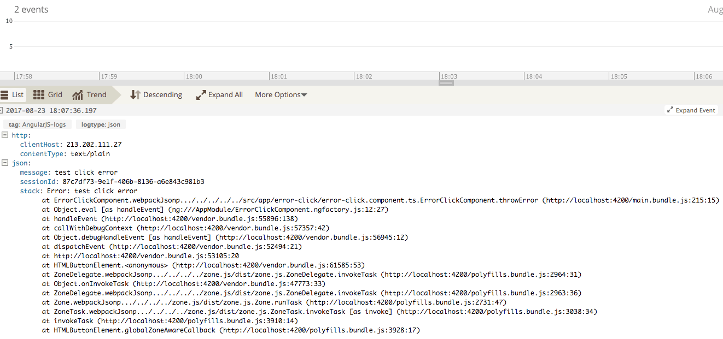Click the 18:03 timeline marker
723x339 pixels.
[448, 76]
